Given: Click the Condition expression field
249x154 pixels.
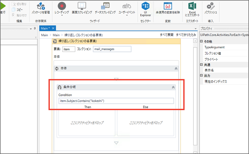Looking at the screenshot, I should 116,101.
